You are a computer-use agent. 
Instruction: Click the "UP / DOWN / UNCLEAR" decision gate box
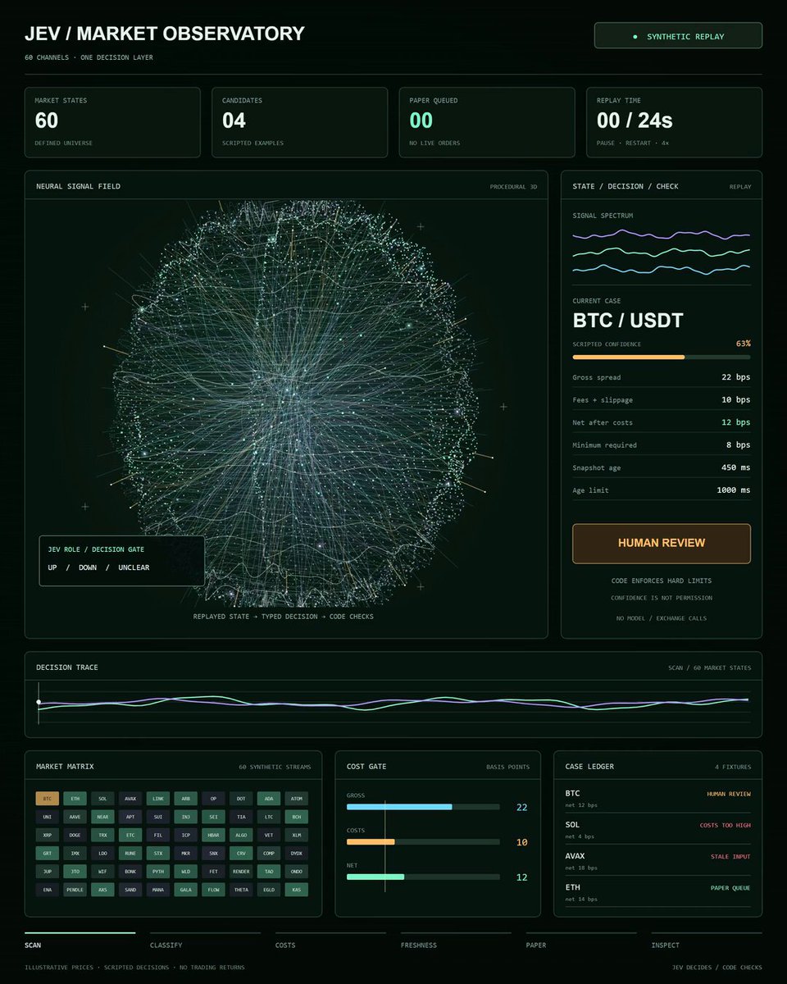(122, 561)
